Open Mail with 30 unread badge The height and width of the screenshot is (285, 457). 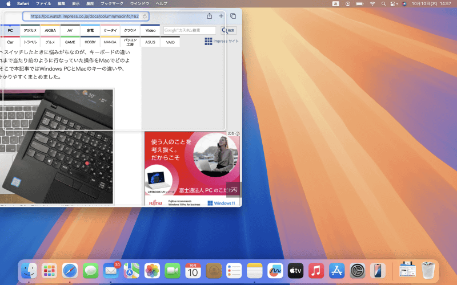pyautogui.click(x=111, y=271)
